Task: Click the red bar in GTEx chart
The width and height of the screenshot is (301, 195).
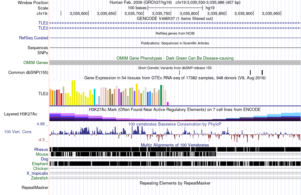Action: (61, 99)
